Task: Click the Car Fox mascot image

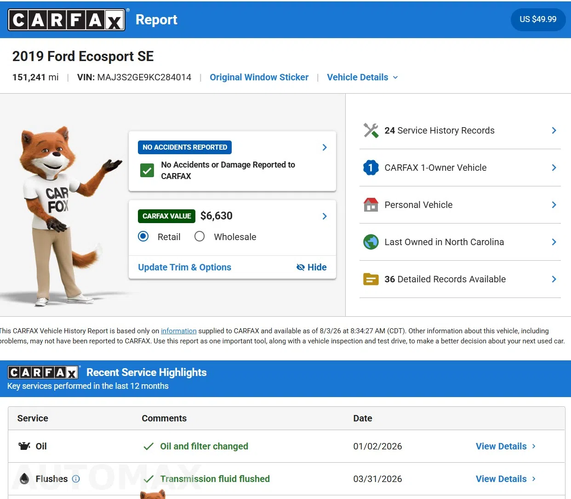Action: (x=62, y=216)
